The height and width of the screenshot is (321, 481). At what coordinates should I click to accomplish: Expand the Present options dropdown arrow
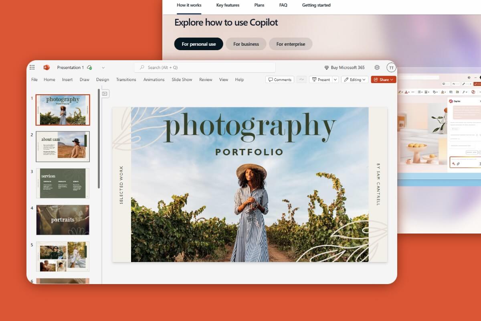click(335, 79)
